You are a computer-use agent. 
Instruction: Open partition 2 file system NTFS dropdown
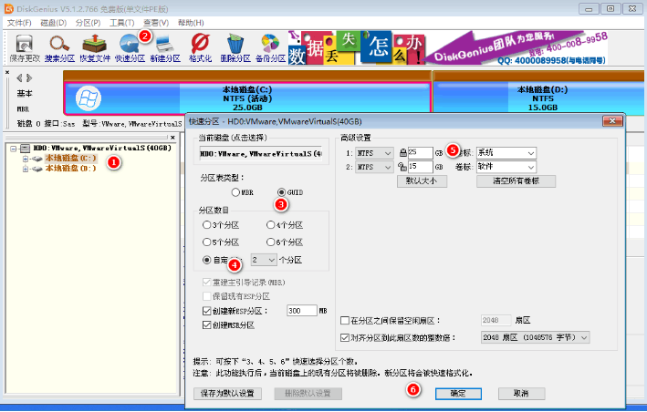click(374, 167)
